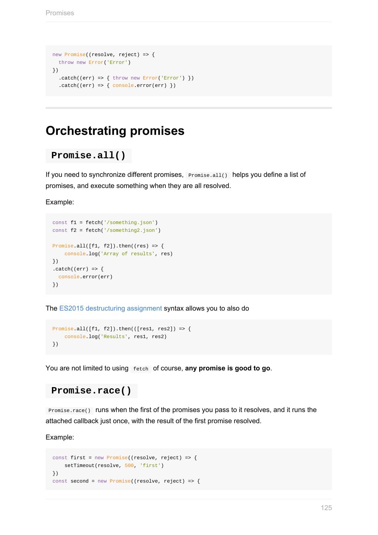The image size is (378, 535).
Task: Click the console.error(err) line in top code block
Action: click(117, 85)
